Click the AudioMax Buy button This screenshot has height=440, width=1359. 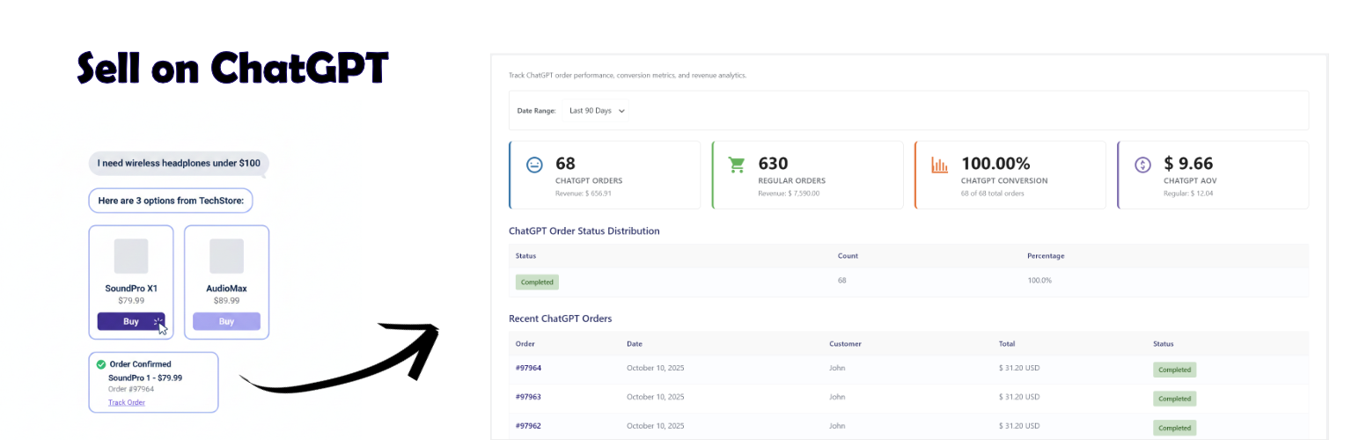[x=226, y=321]
